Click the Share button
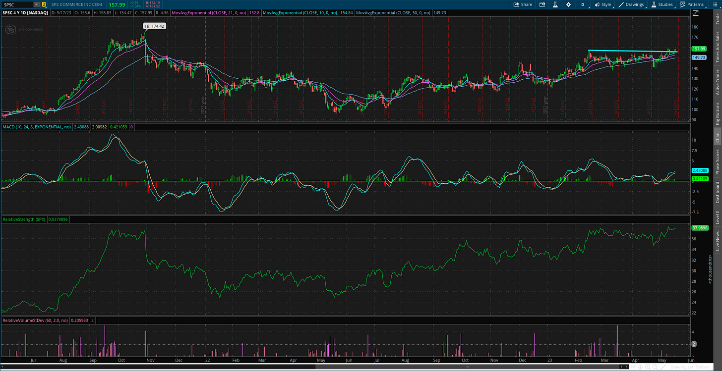 click(x=523, y=4)
